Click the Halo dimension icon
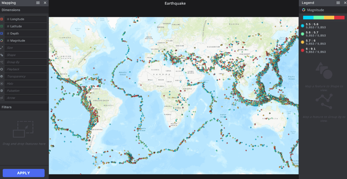The width and height of the screenshot is (347, 179). [2, 84]
